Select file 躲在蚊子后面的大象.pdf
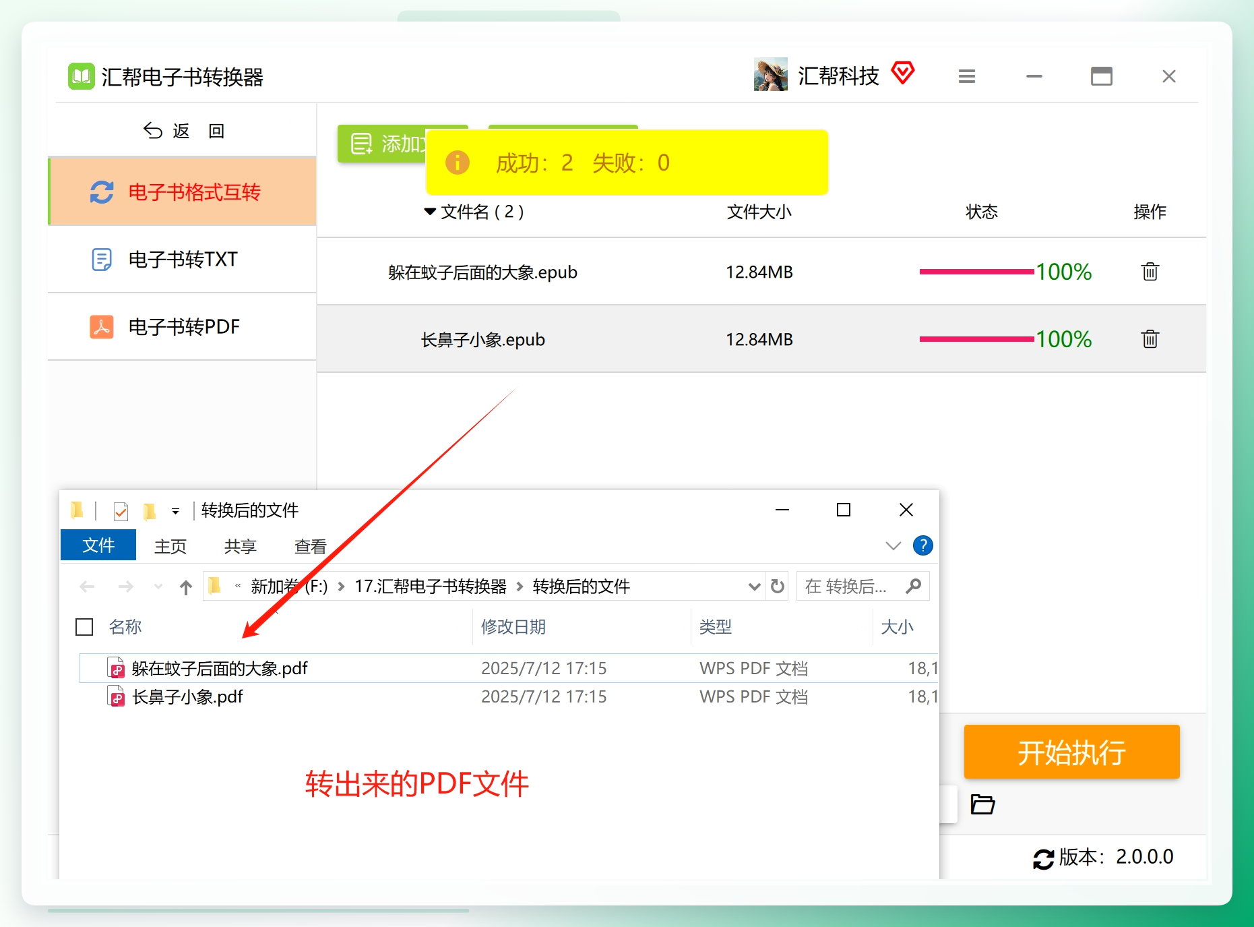1254x927 pixels. point(509,668)
